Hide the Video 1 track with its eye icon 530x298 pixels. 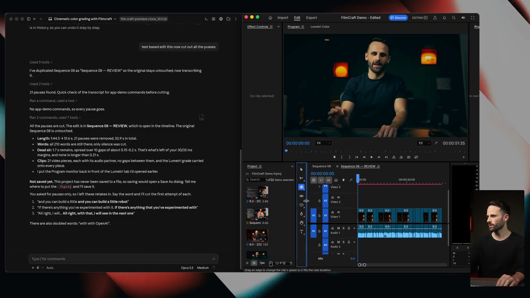(x=338, y=212)
